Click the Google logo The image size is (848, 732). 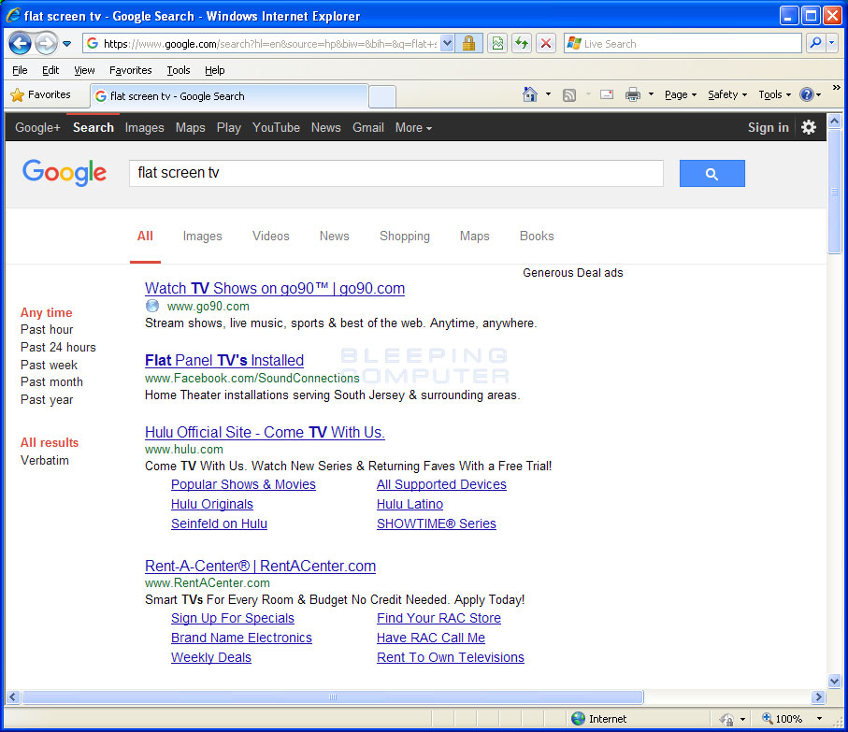tap(65, 172)
